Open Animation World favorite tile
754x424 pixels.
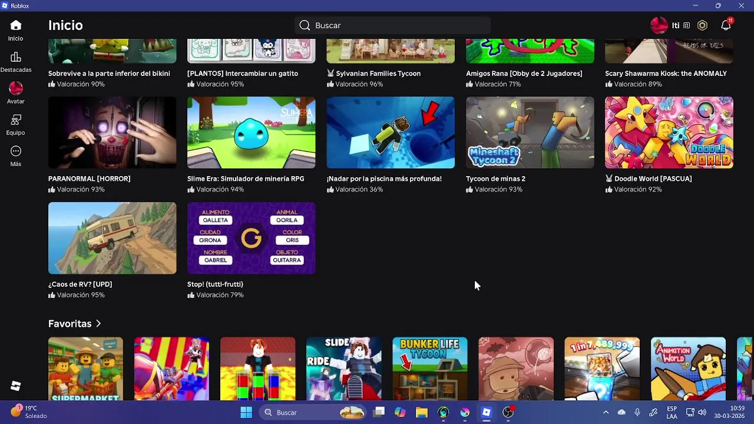click(x=688, y=369)
